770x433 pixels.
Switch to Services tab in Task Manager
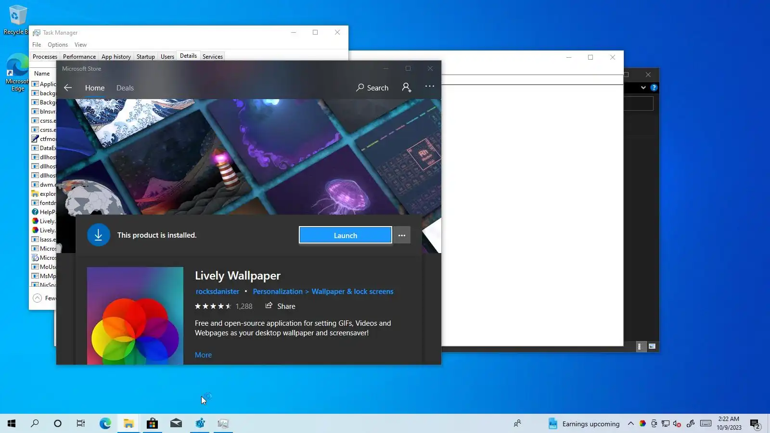[x=213, y=57]
